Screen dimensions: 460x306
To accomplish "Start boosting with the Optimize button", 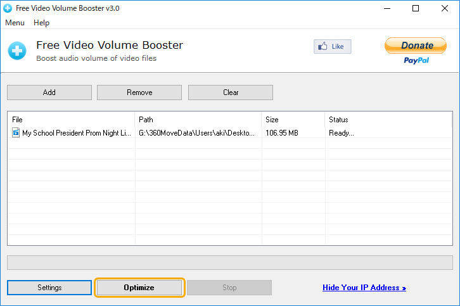I will click(139, 288).
